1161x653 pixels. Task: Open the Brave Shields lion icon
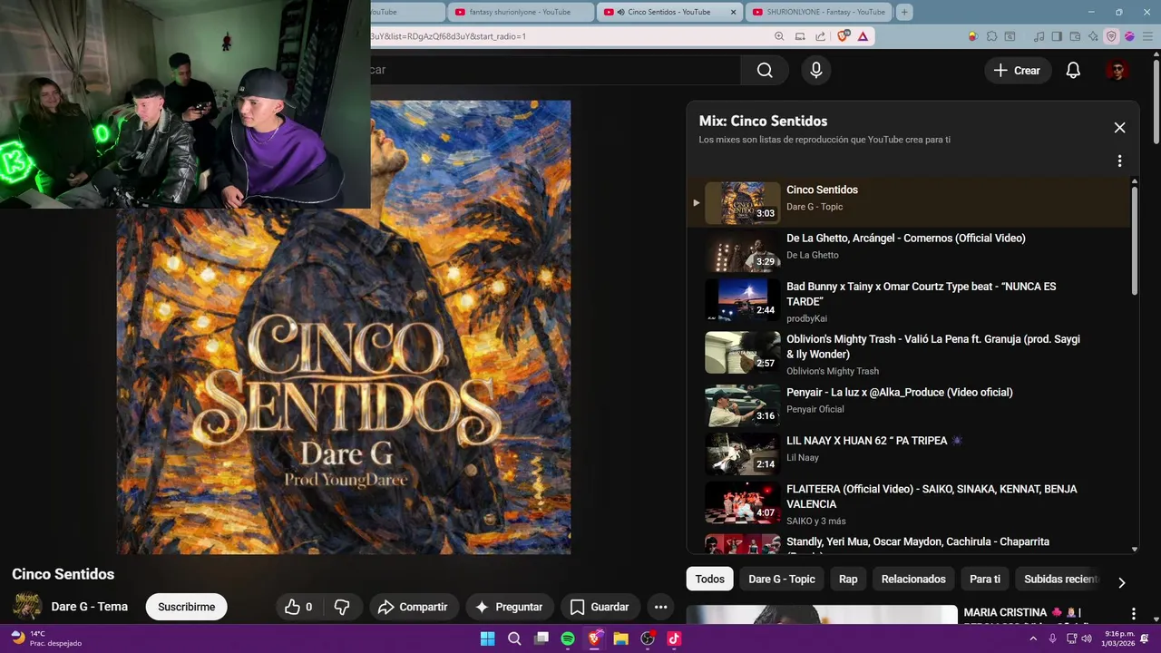pos(844,36)
